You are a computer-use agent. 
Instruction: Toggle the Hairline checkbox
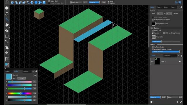click(153, 33)
